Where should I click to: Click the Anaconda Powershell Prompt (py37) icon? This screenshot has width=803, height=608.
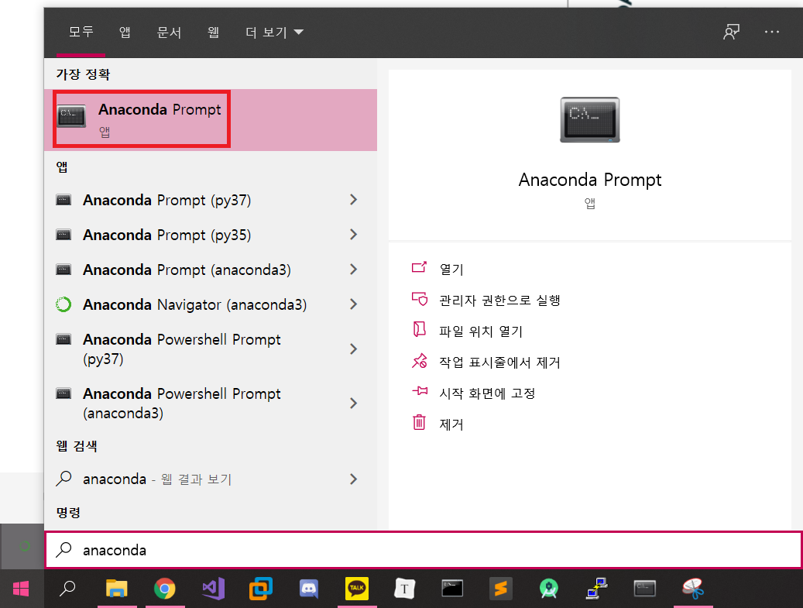[63, 339]
